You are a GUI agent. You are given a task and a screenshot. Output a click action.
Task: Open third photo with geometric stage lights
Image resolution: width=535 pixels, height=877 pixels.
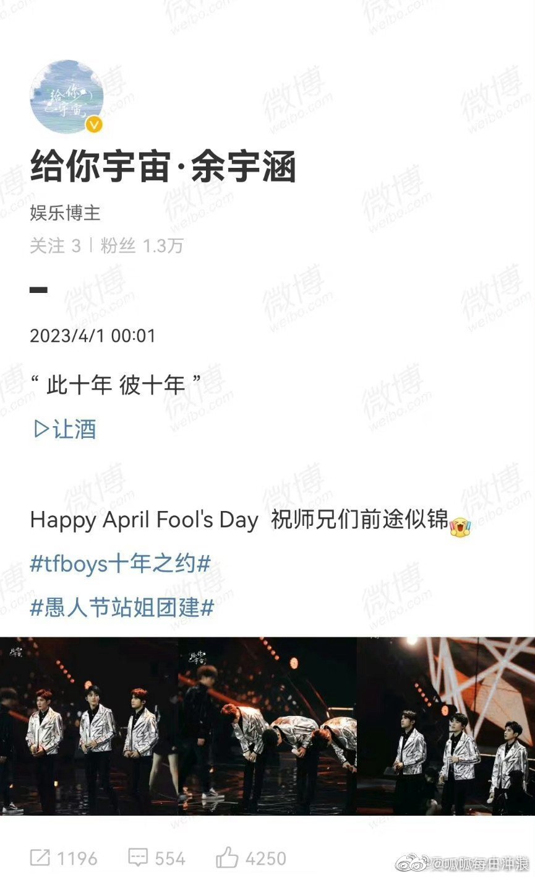(x=446, y=726)
